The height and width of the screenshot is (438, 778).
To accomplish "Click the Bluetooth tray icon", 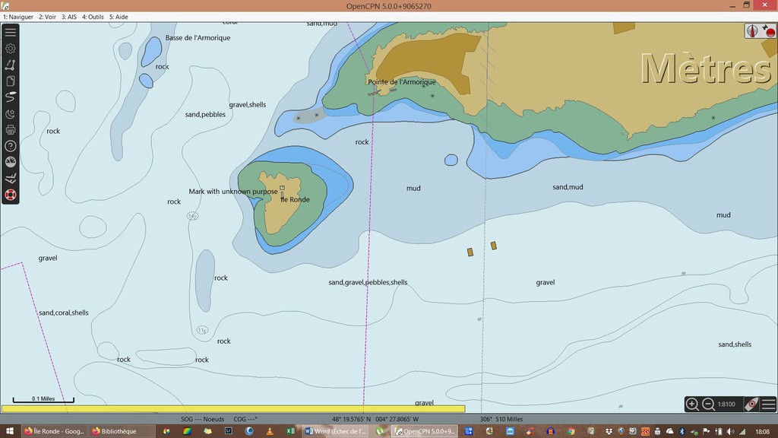I will coord(682,431).
